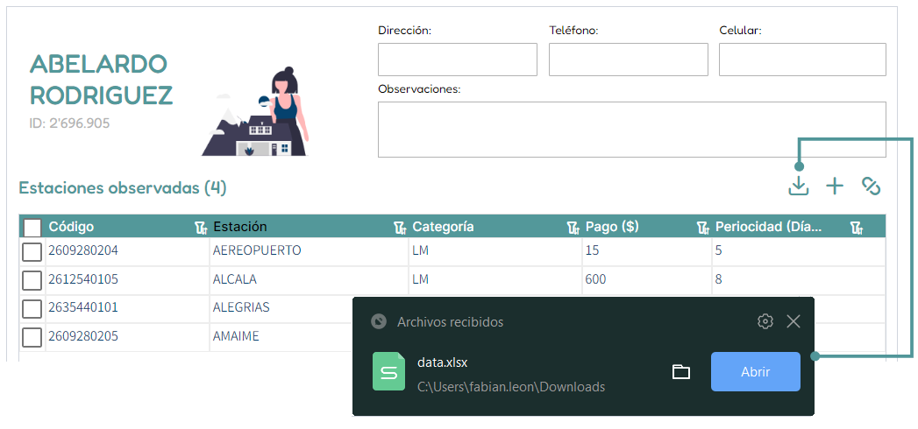Filter the Periocidad column
The width and height of the screenshot is (918, 429).
click(856, 228)
